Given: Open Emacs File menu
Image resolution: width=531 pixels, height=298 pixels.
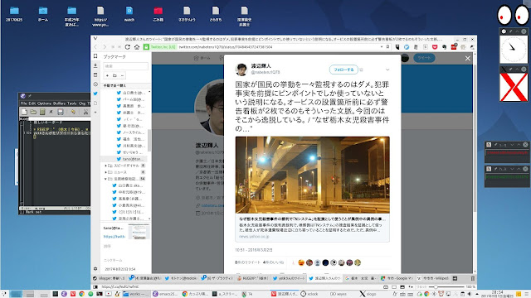Looking at the screenshot, I should 23,103.
